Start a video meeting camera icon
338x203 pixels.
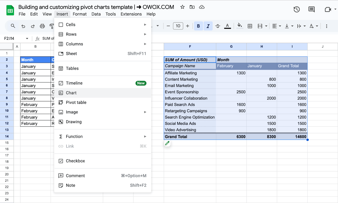click(x=328, y=10)
